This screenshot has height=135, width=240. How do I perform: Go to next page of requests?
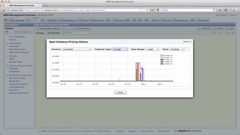[227, 33]
